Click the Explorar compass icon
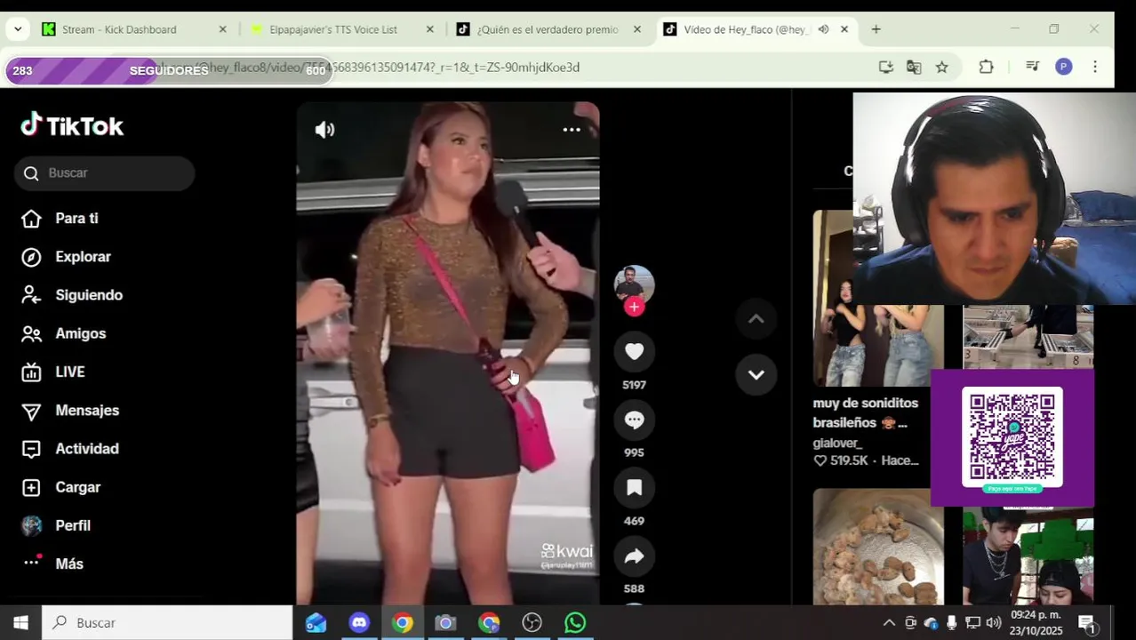This screenshot has width=1136, height=640. pyautogui.click(x=31, y=257)
